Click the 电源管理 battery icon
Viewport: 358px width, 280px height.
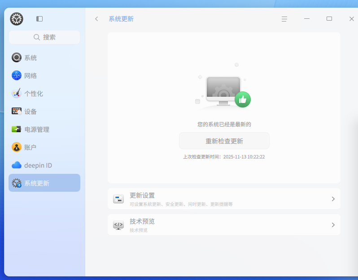tap(17, 129)
